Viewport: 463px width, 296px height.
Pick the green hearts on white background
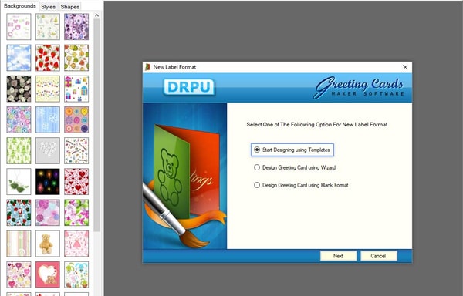pyautogui.click(x=19, y=182)
